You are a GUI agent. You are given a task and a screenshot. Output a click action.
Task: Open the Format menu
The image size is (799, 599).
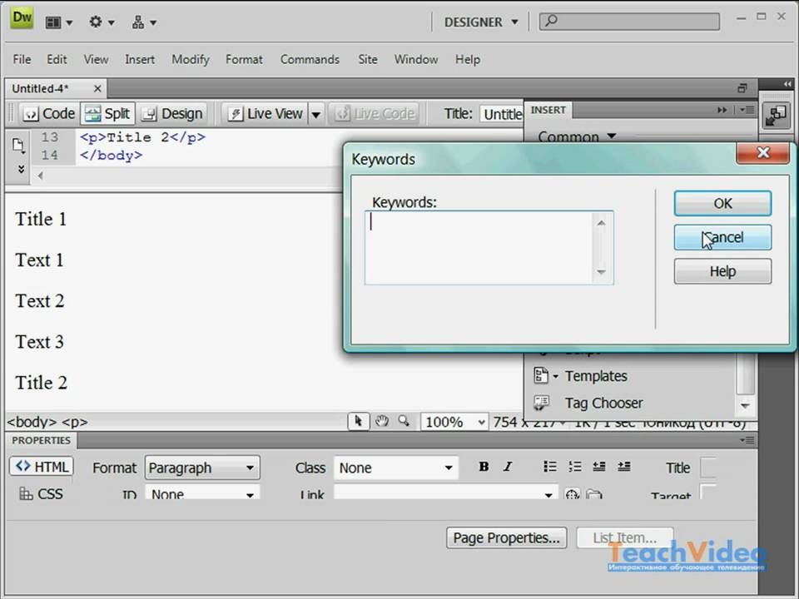(x=244, y=60)
